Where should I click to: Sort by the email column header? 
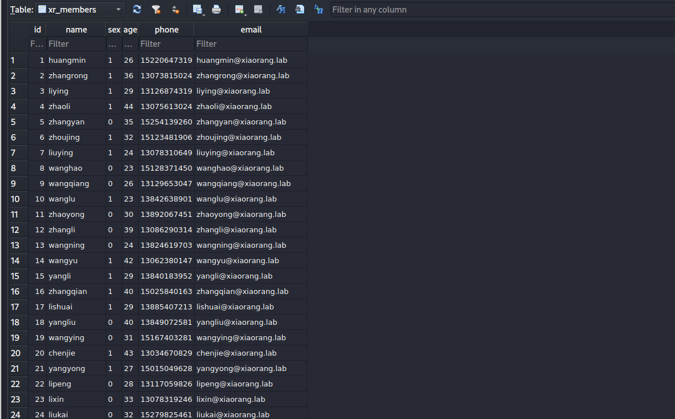click(x=251, y=30)
